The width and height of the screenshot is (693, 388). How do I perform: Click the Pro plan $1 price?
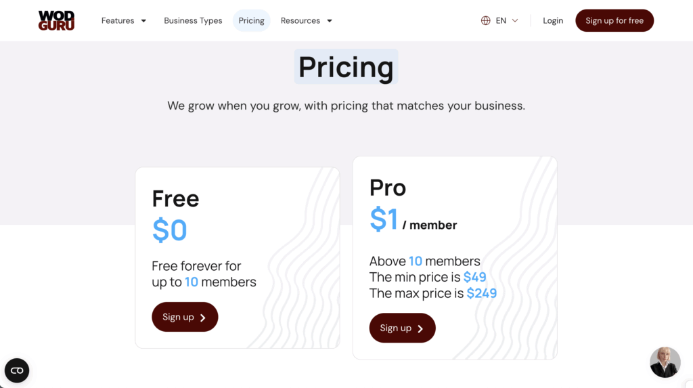(384, 219)
